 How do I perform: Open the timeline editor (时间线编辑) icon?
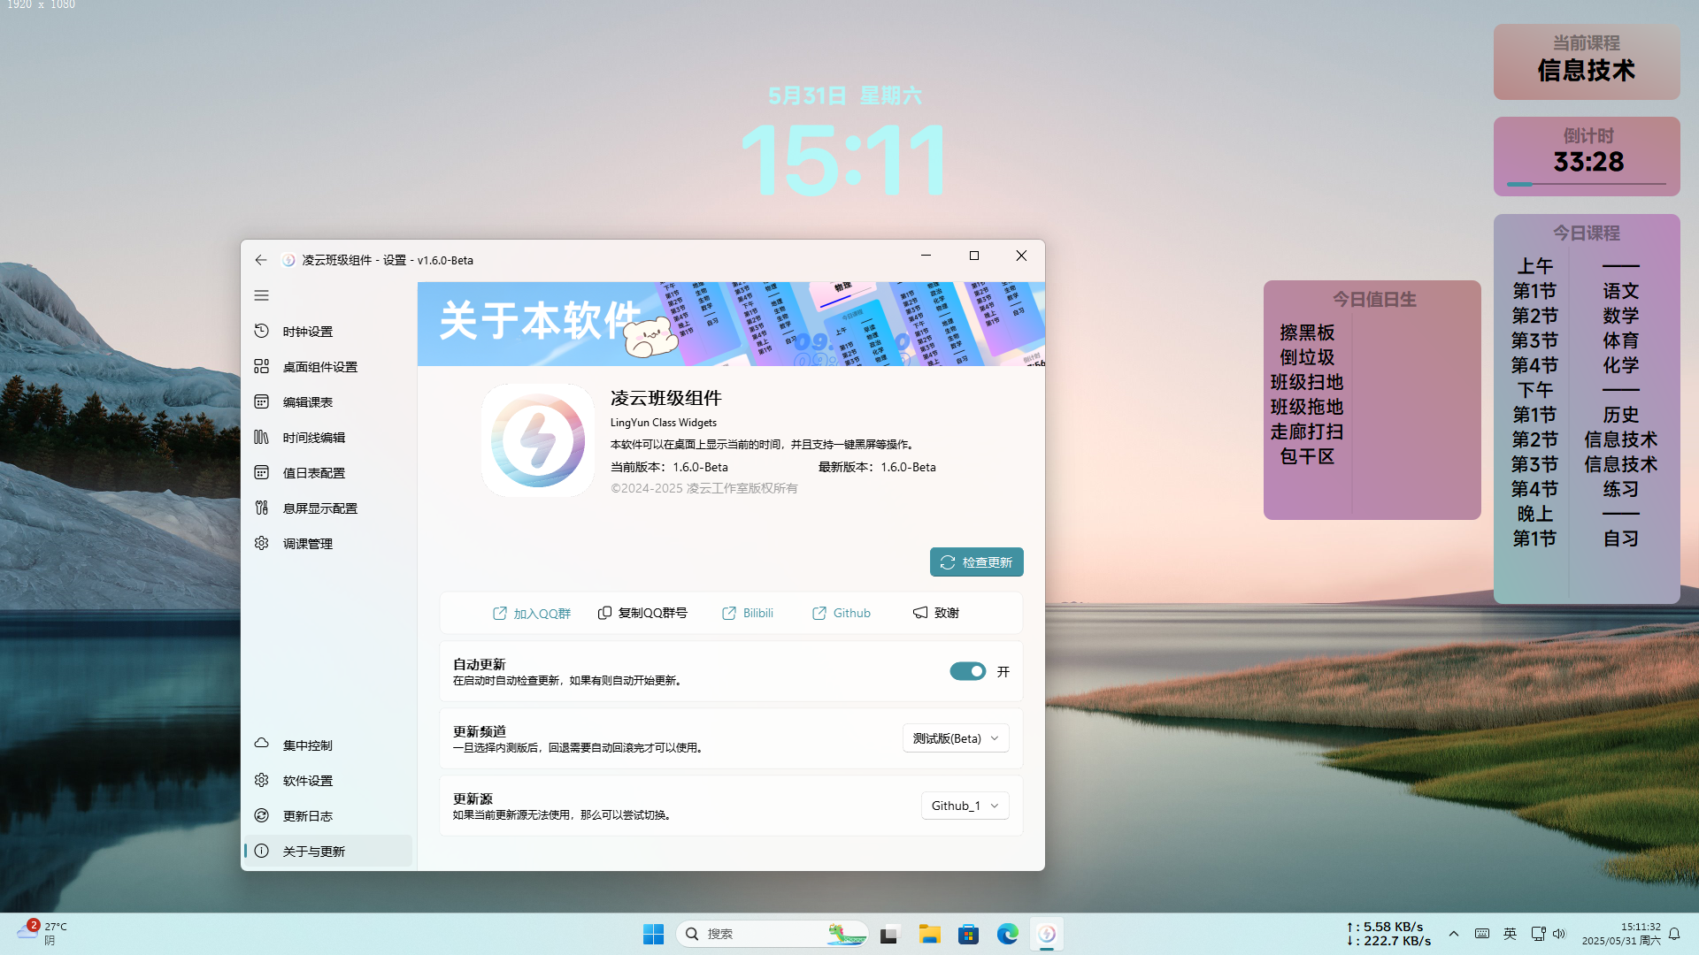click(x=261, y=437)
